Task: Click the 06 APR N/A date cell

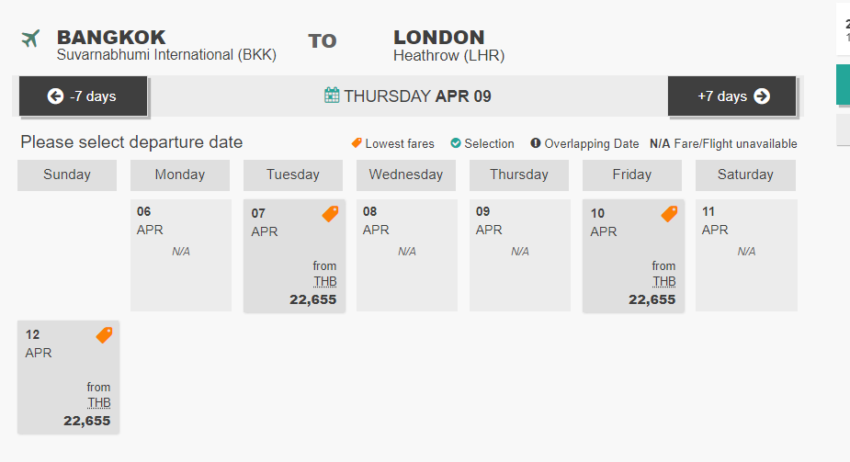Action: click(181, 255)
